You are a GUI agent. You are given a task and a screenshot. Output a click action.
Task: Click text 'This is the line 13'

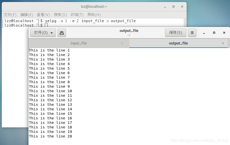(50, 105)
